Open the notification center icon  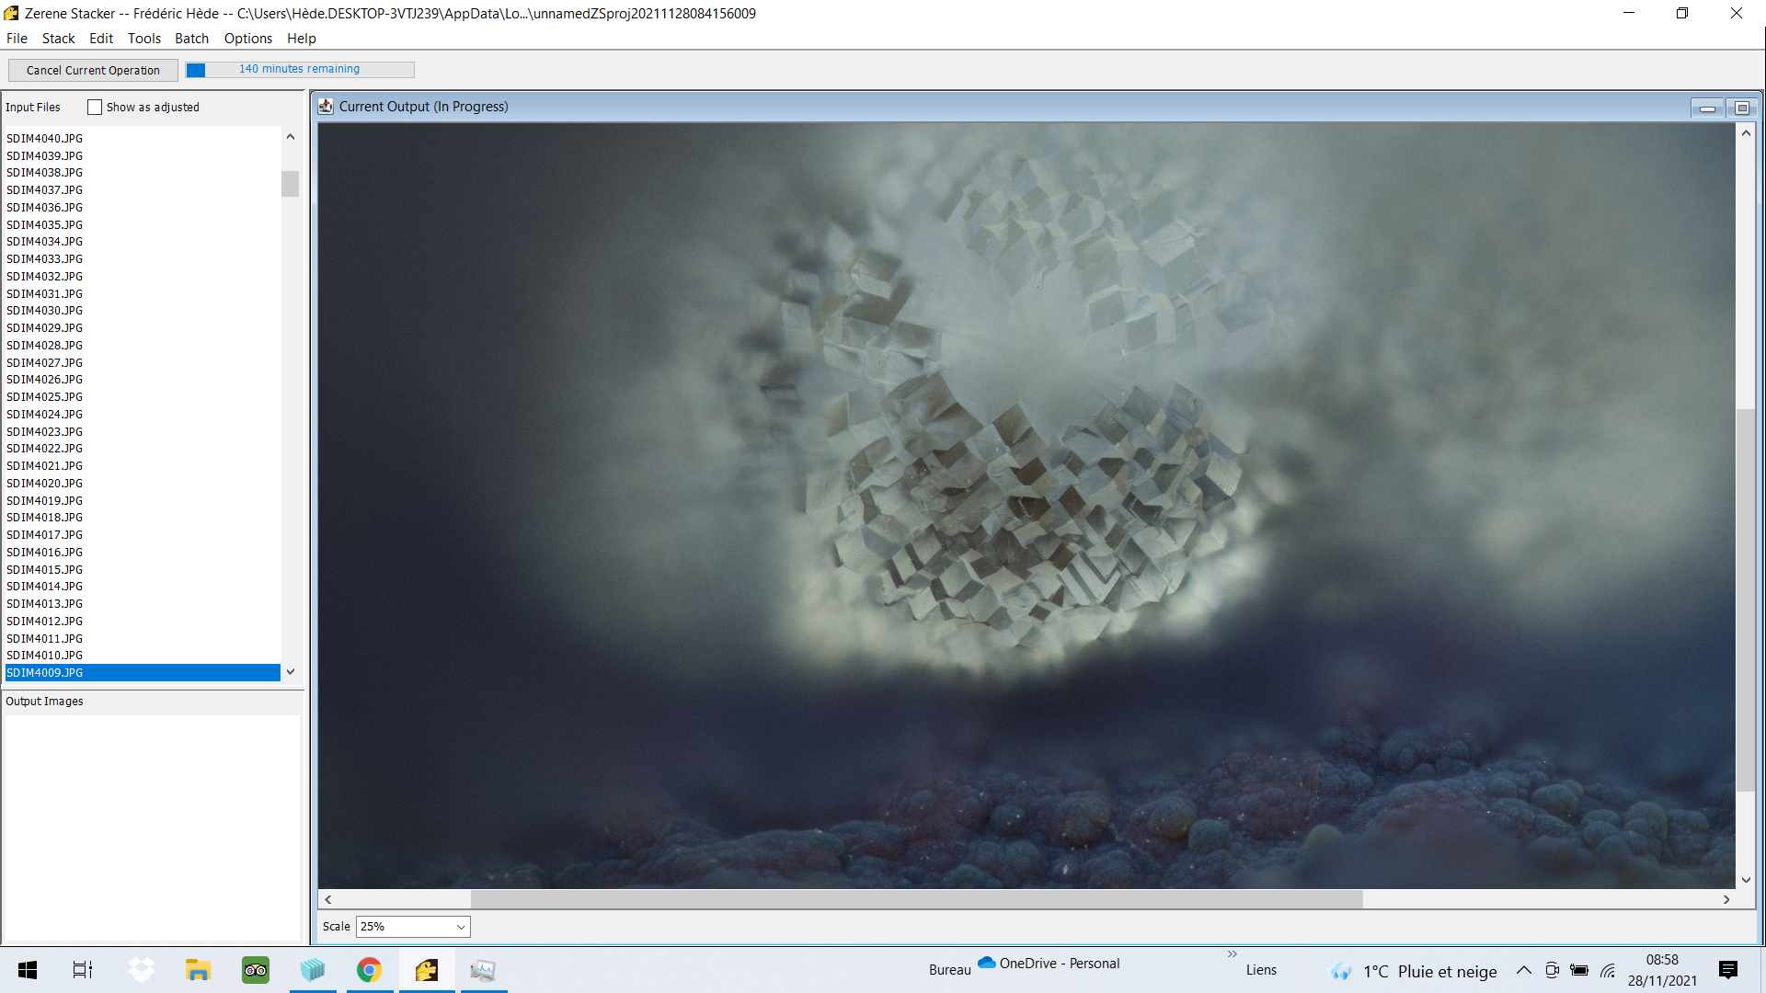tap(1728, 970)
